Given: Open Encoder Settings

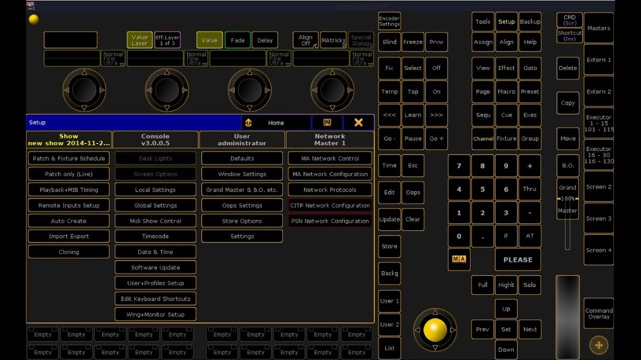Looking at the screenshot, I should tap(389, 21).
